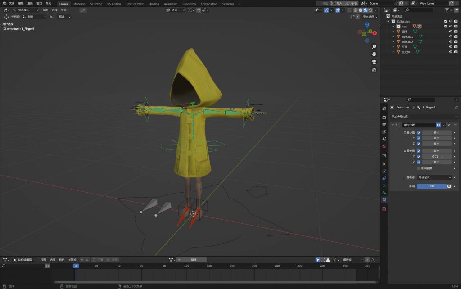Switch to the UV Editing workspace tab
This screenshot has width=461, height=289.
click(114, 4)
